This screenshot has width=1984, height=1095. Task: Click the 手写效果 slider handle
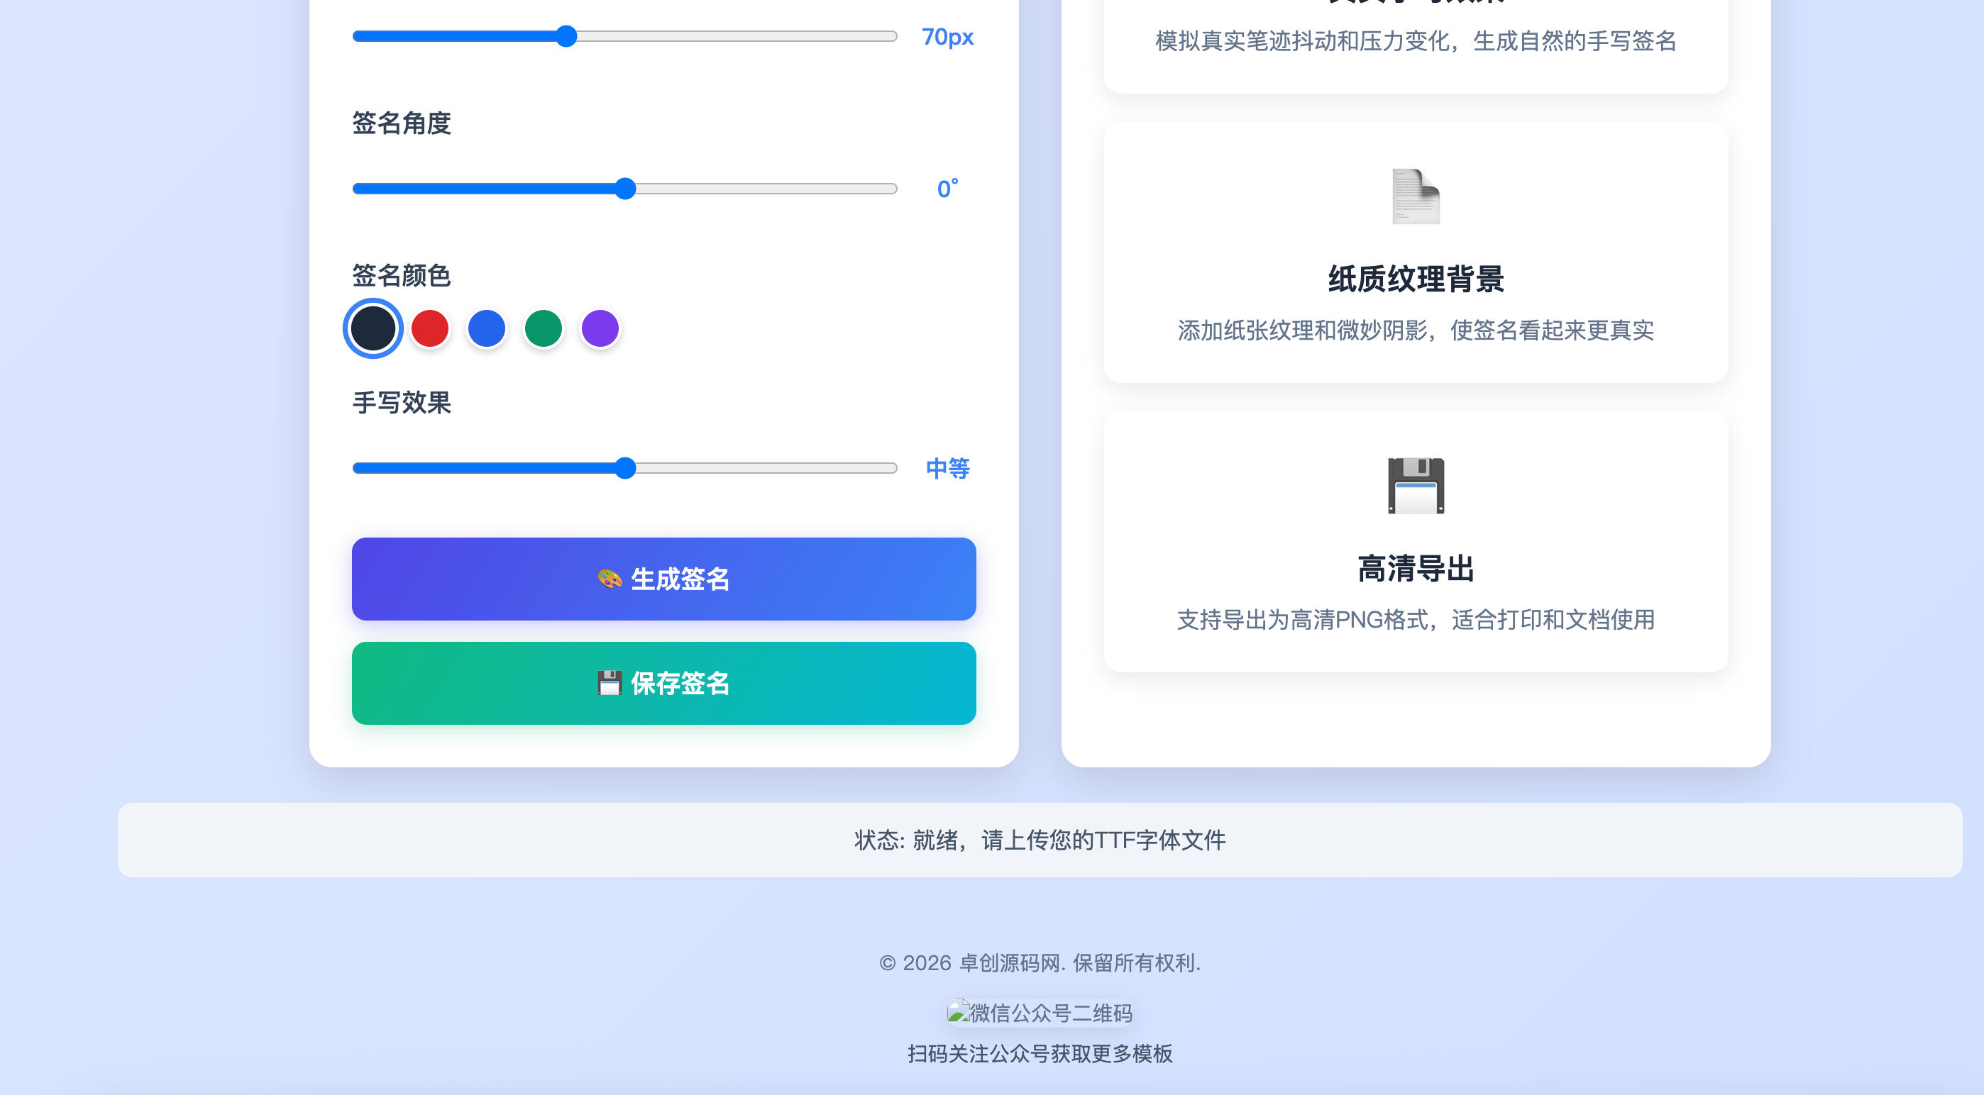coord(625,468)
